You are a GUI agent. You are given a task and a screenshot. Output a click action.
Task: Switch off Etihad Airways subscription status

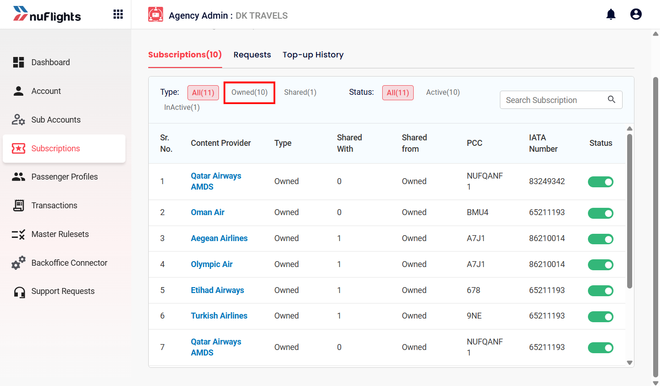coord(601,291)
